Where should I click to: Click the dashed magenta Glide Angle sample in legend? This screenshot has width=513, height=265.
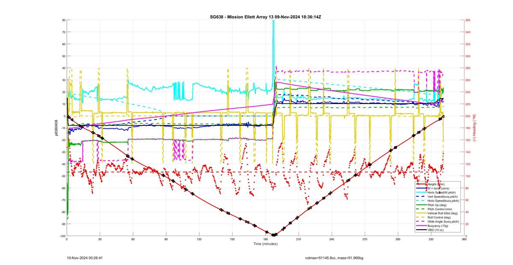pyautogui.click(x=422, y=222)
